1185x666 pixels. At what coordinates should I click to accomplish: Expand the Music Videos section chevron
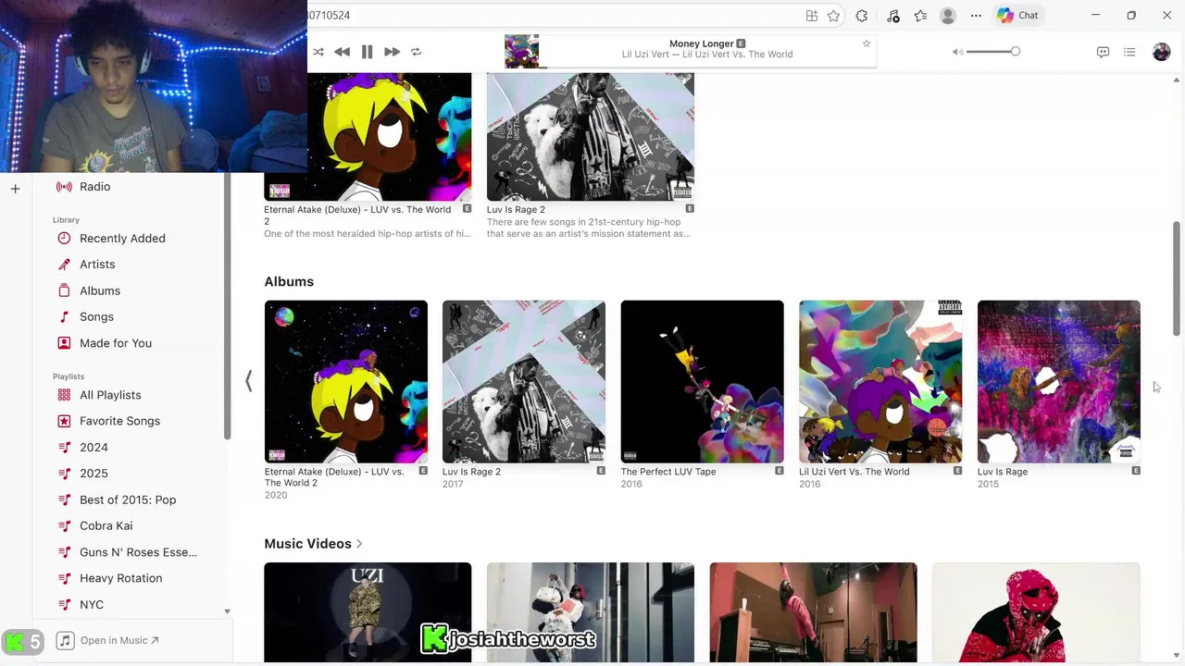(359, 544)
